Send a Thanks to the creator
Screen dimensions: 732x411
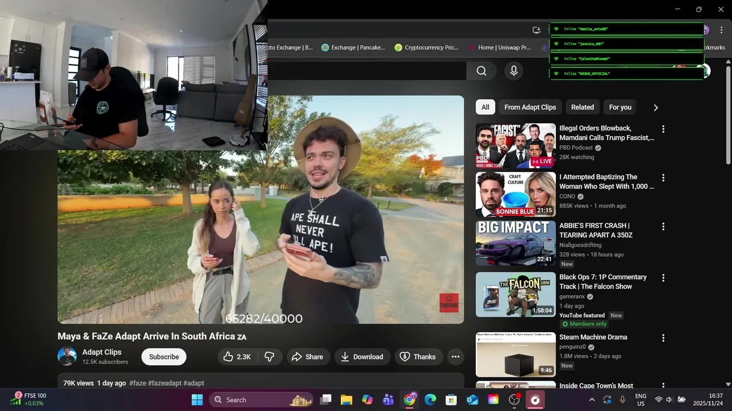[x=418, y=357]
